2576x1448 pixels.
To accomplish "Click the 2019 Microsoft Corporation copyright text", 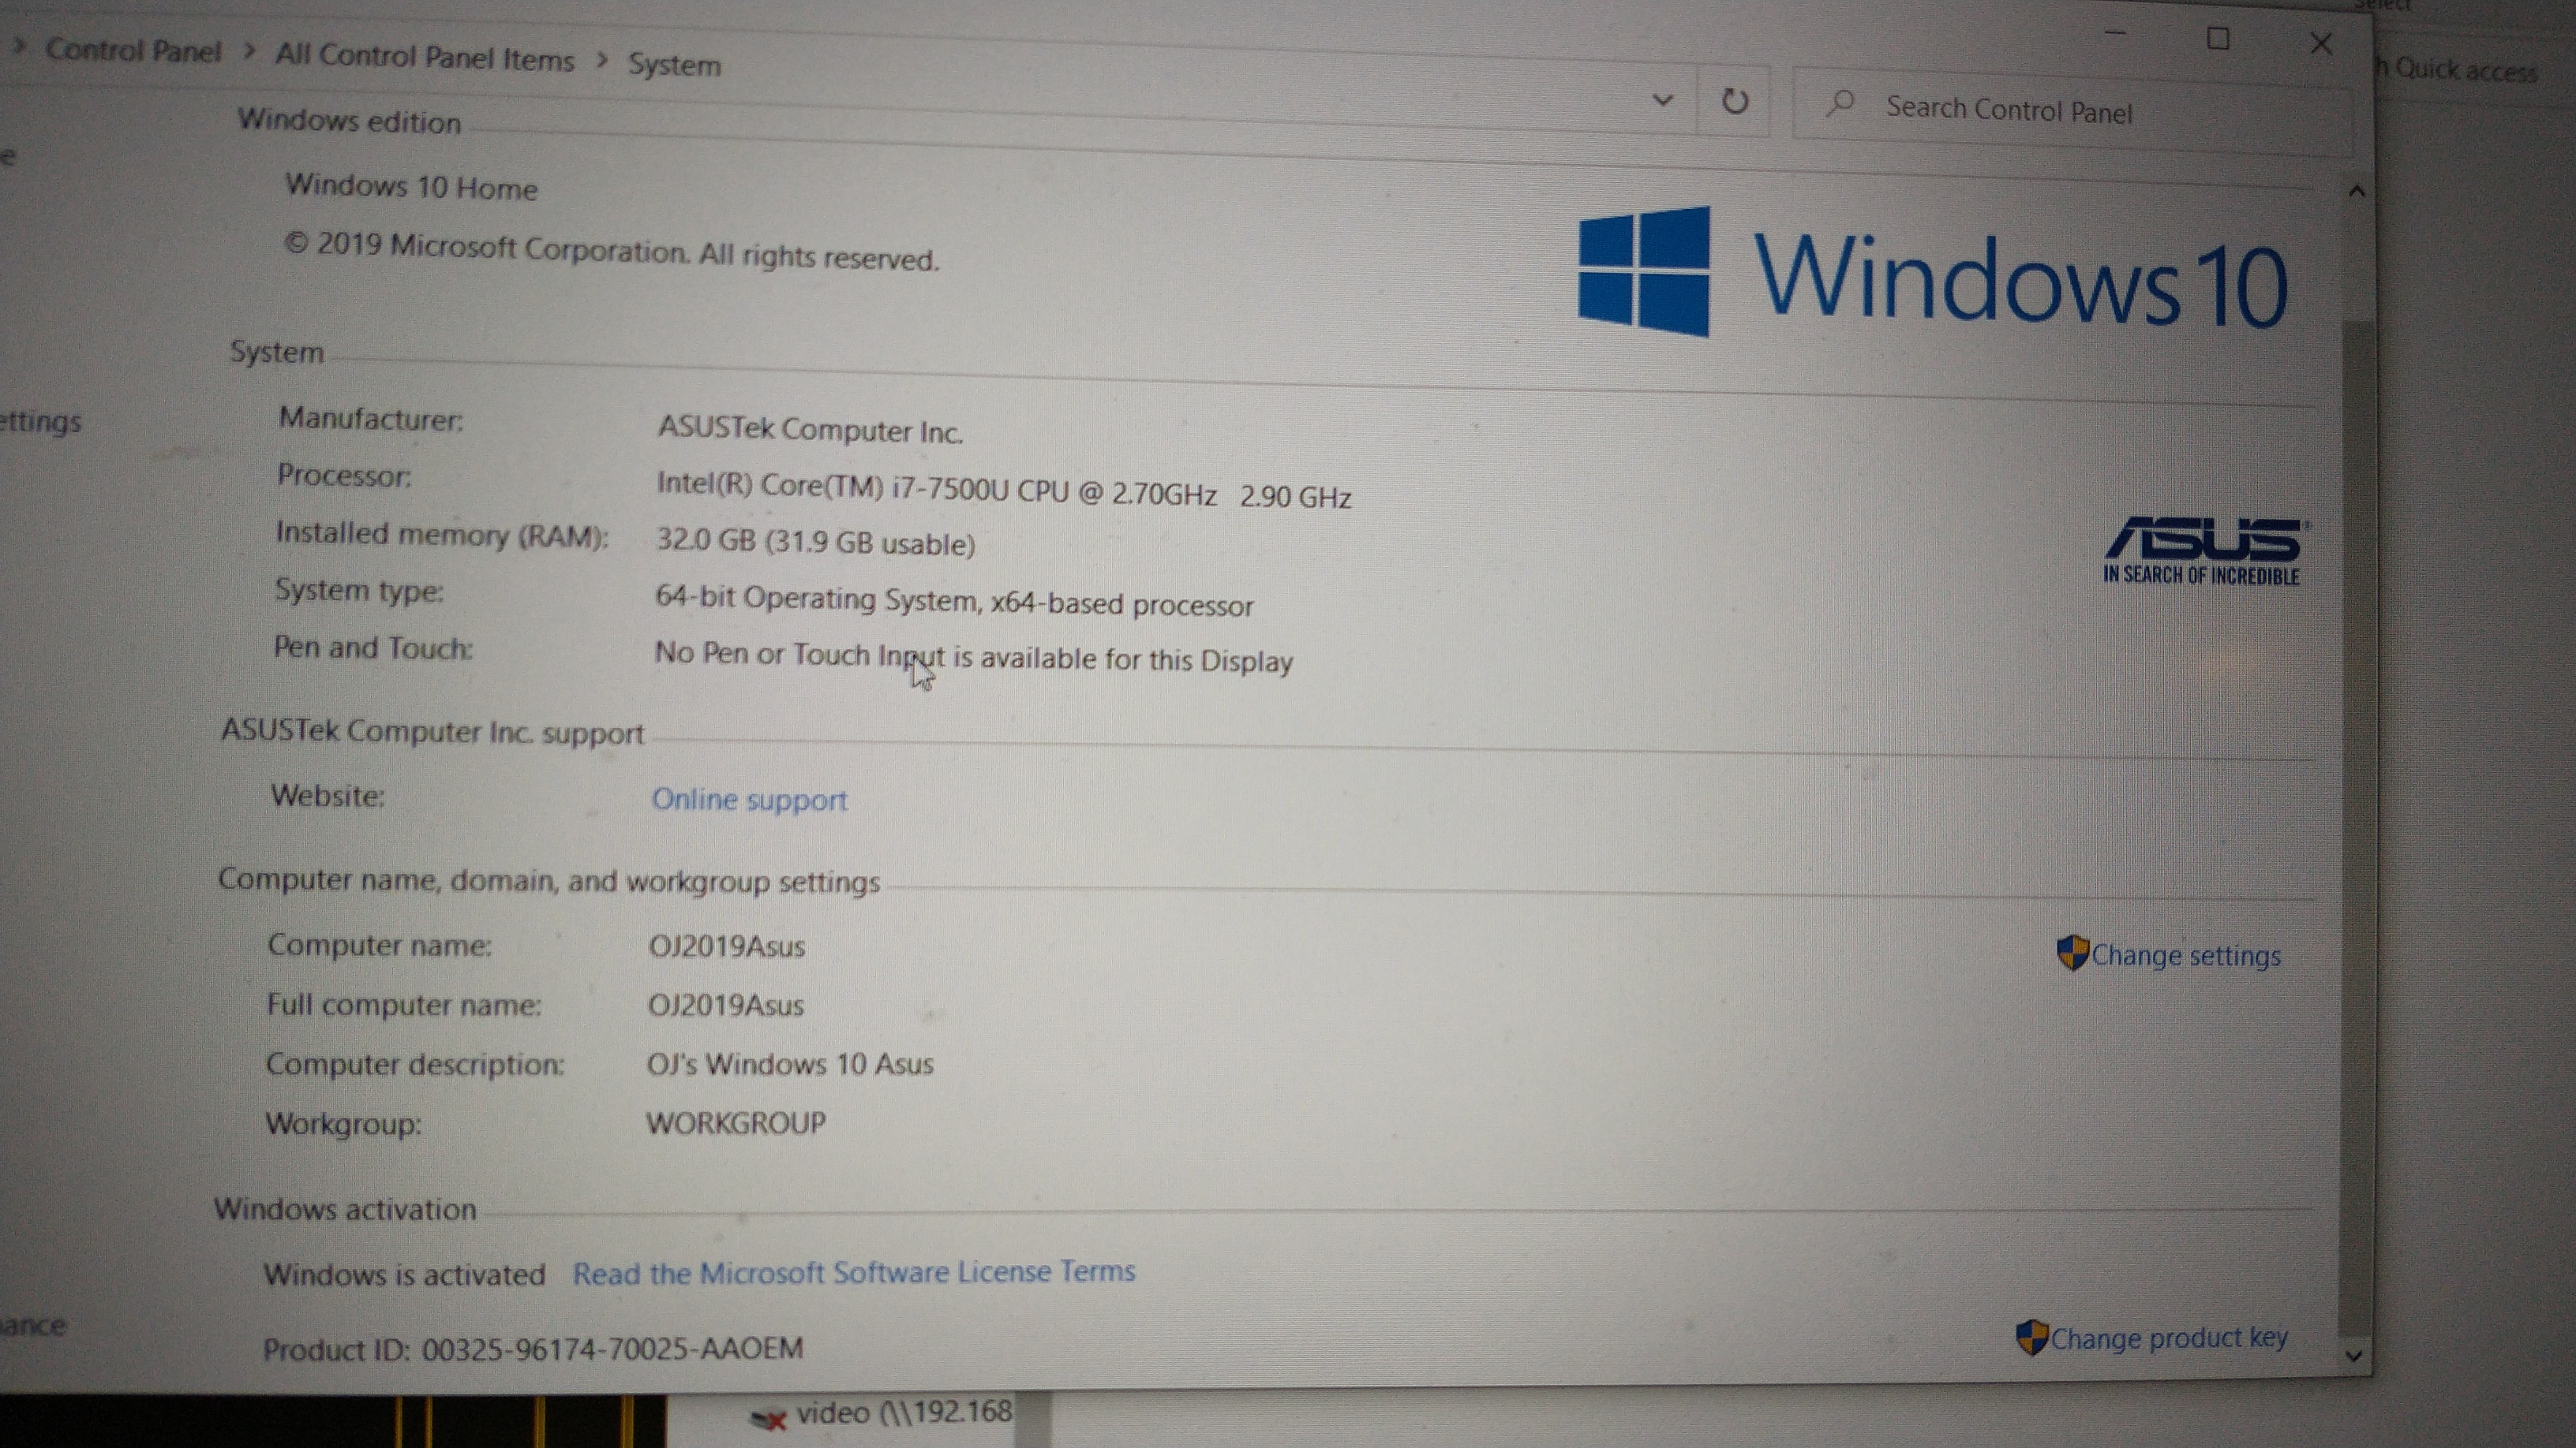I will coord(612,251).
